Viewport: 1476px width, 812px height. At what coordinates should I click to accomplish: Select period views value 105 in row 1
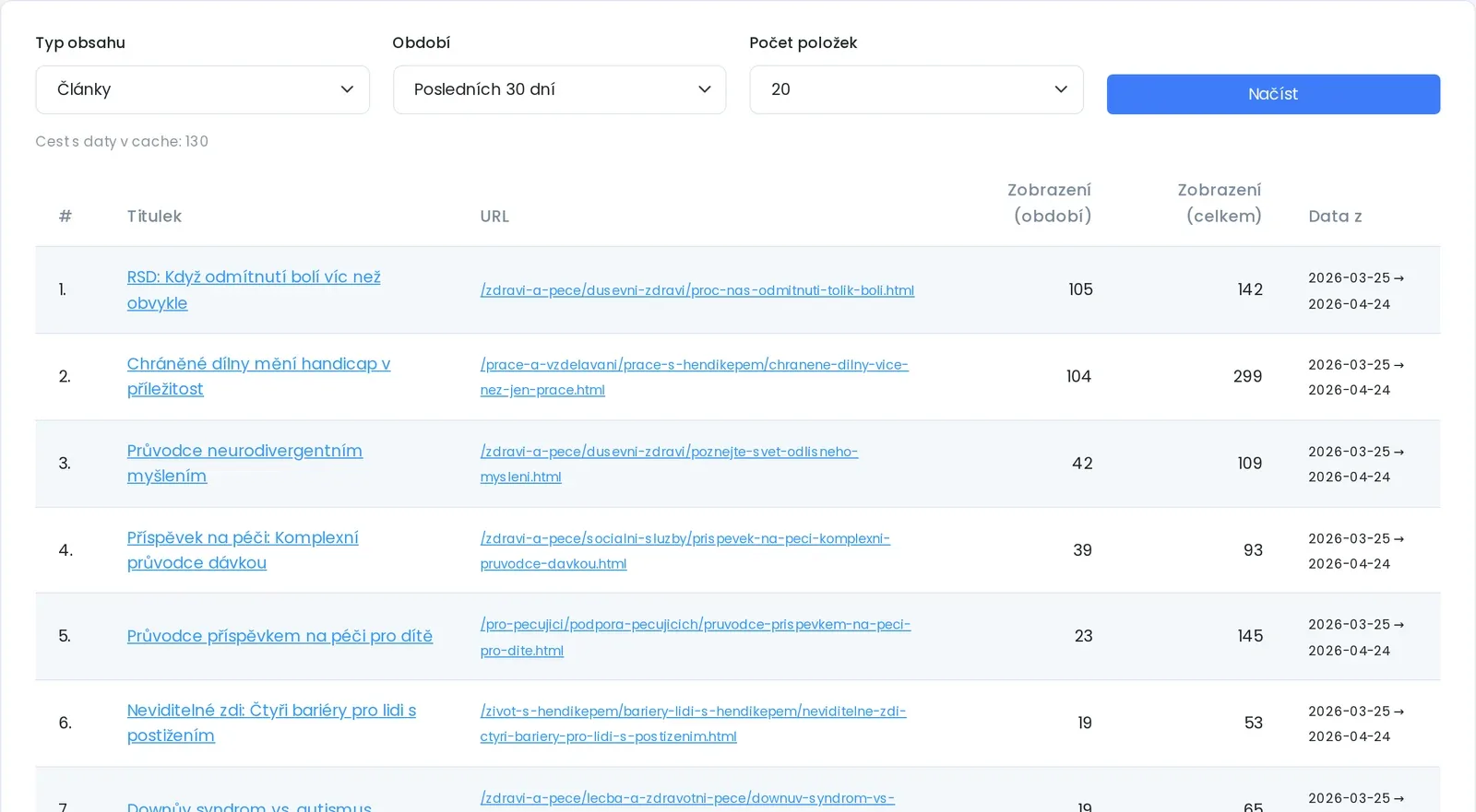coord(1080,289)
